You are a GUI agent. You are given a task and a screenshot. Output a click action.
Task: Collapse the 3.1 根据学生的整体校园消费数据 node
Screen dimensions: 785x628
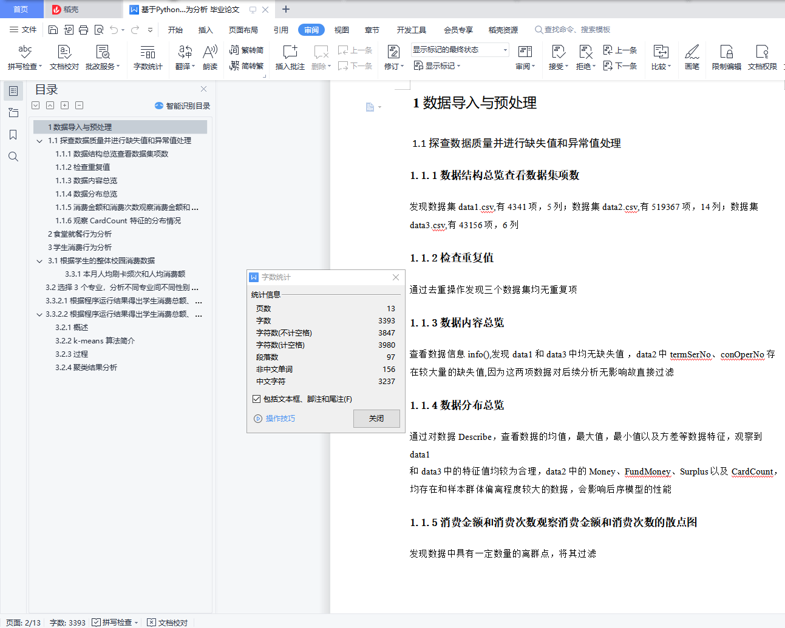coord(40,260)
